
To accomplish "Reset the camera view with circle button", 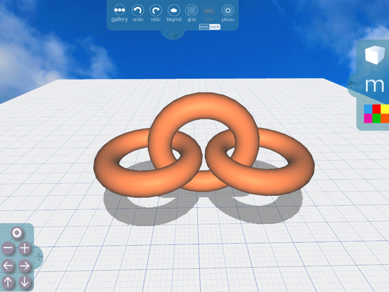I will (17, 233).
